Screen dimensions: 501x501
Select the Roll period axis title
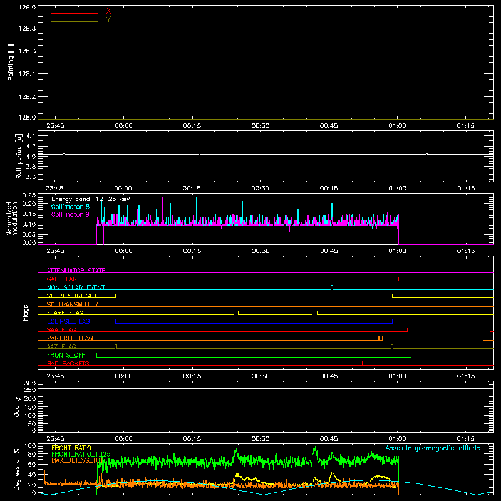click(19, 156)
